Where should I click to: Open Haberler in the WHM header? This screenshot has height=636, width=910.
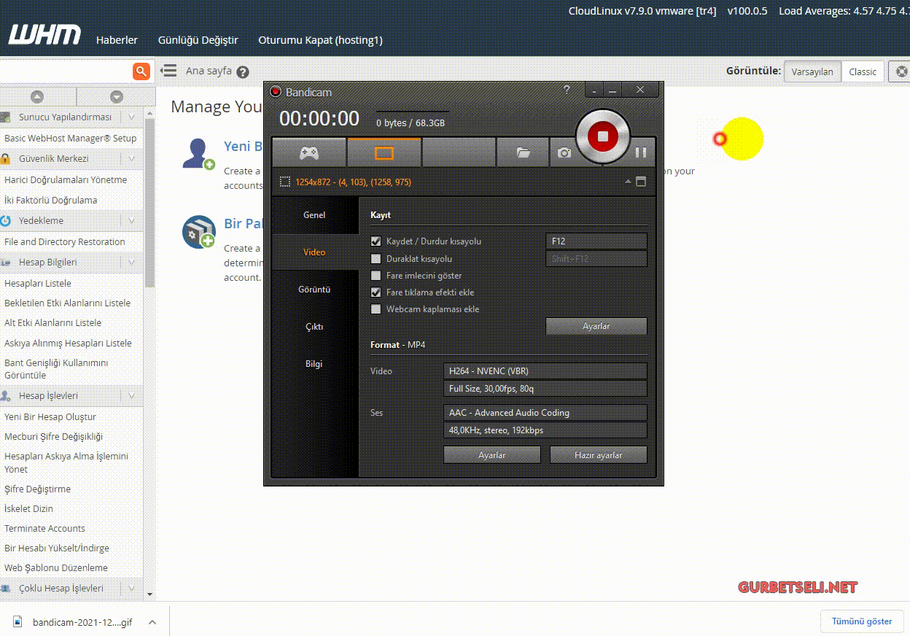tap(117, 40)
